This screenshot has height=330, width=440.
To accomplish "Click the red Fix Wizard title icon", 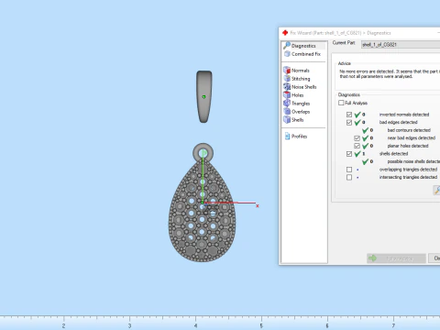I will [x=285, y=33].
